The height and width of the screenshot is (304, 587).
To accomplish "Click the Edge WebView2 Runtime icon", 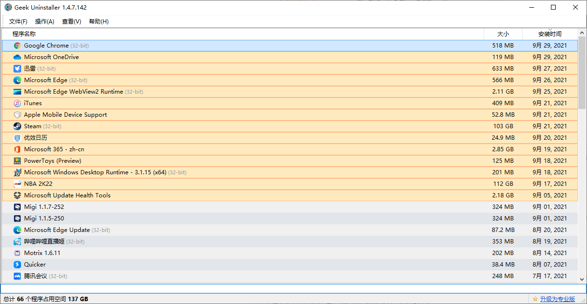I will click(x=17, y=92).
